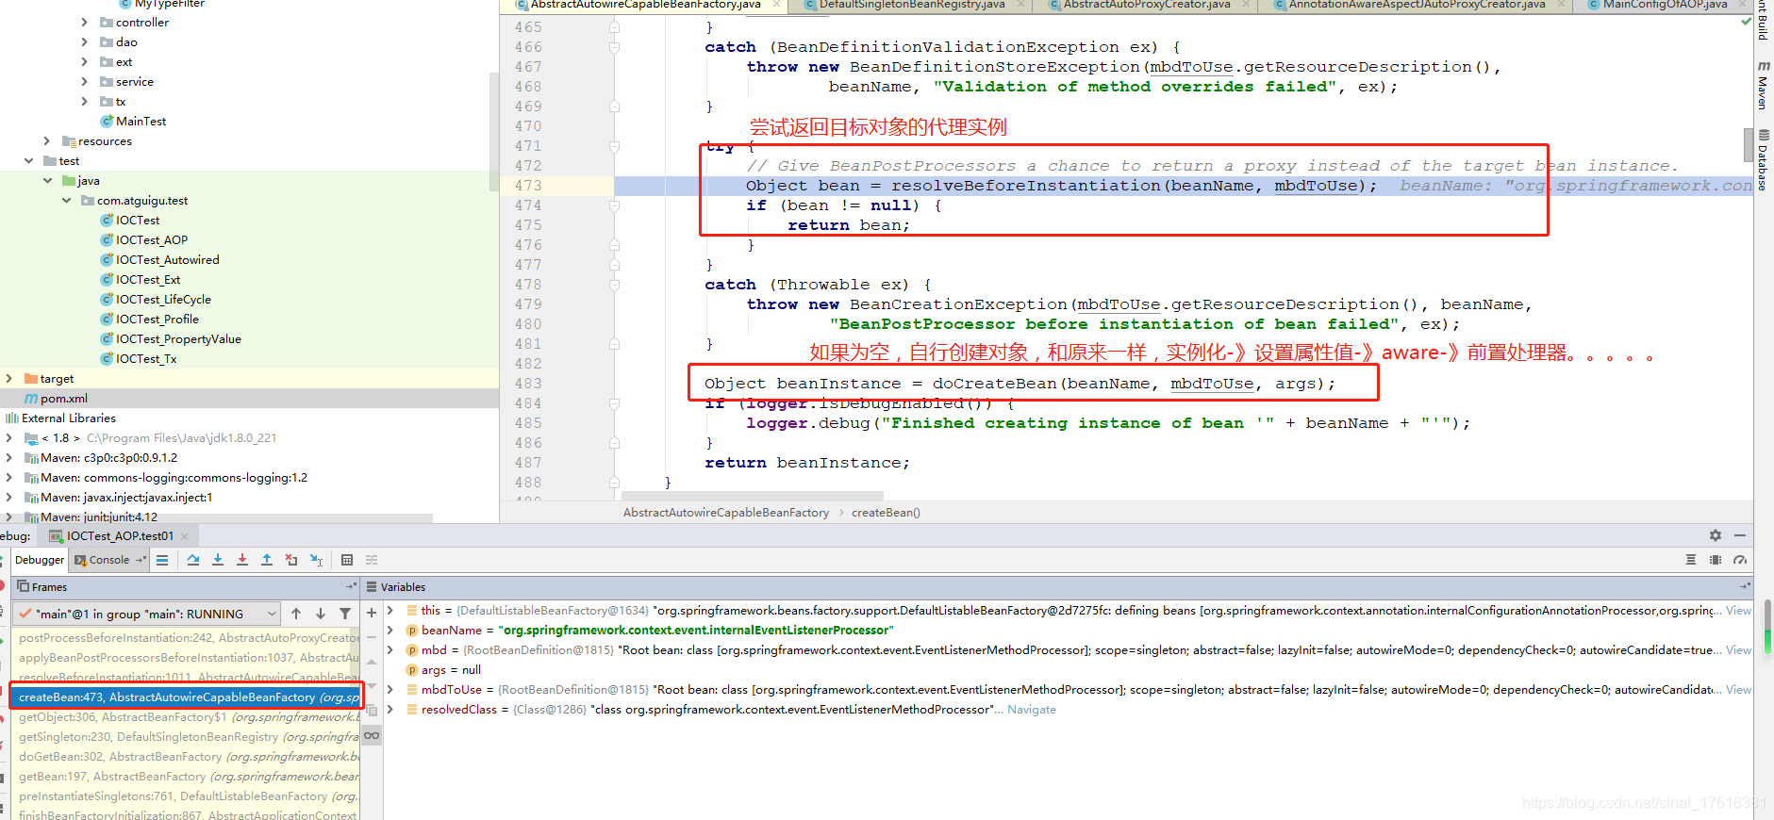Click the Drop Frame icon
This screenshot has height=820, width=1774.
(x=291, y=560)
